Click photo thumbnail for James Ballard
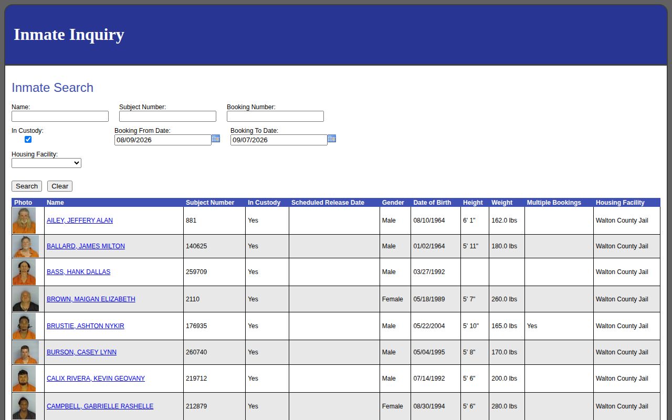Screen dimensions: 672x420 pos(26,246)
